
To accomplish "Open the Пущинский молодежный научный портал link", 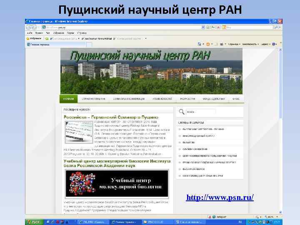I will pyautogui.click(x=209, y=162).
